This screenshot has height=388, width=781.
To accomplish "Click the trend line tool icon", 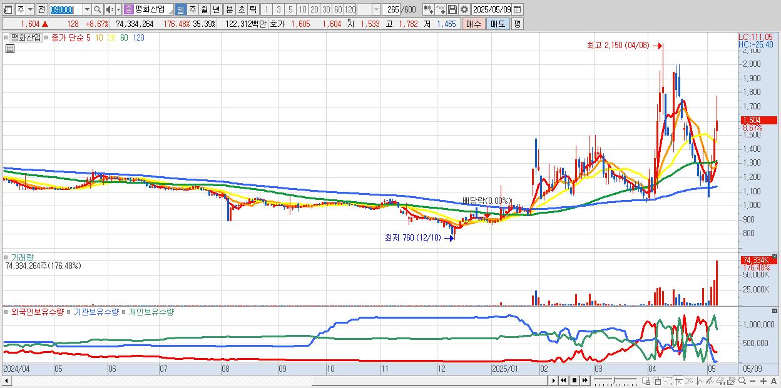I will point(689,381).
